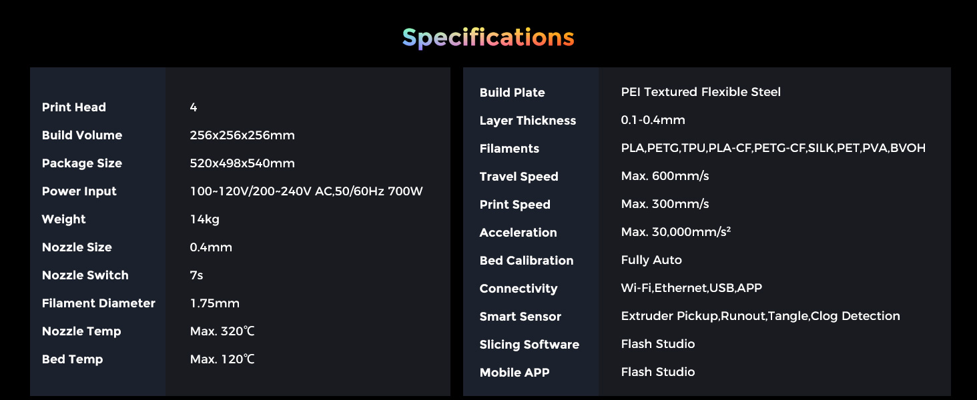977x400 pixels.
Task: Click the Filament Diameter label
Action: point(99,303)
